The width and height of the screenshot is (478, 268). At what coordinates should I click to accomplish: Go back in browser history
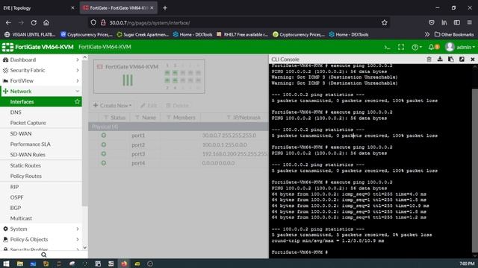coord(8,22)
